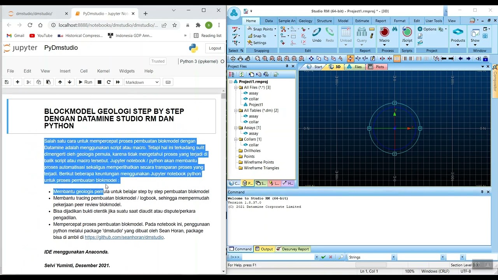
Task: Open the Markdown cell type dropdown
Action: coord(142,82)
